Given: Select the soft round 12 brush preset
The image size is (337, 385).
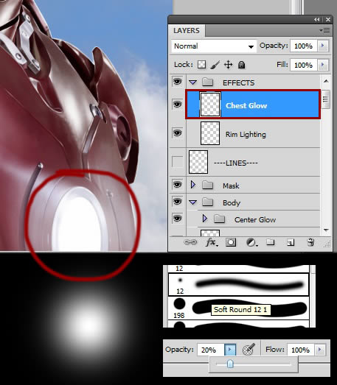Looking at the screenshot, I should pyautogui.click(x=238, y=285).
